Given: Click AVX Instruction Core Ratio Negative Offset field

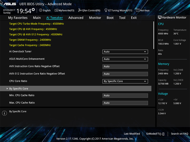Looking at the screenshot, I should (x=125, y=67).
